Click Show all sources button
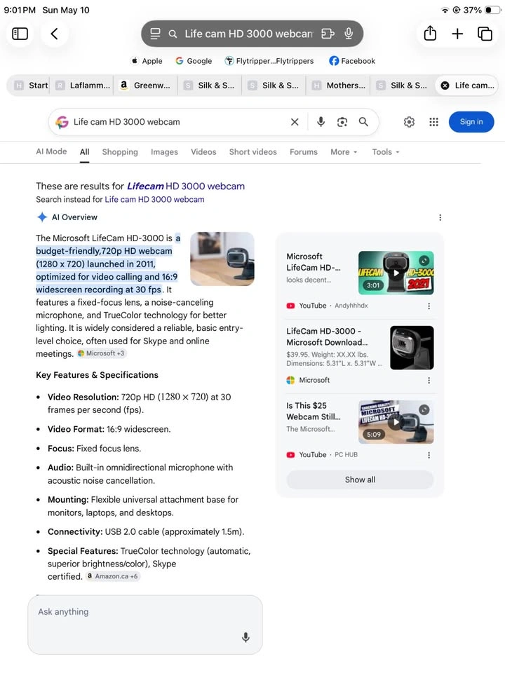The width and height of the screenshot is (505, 673). 360,480
